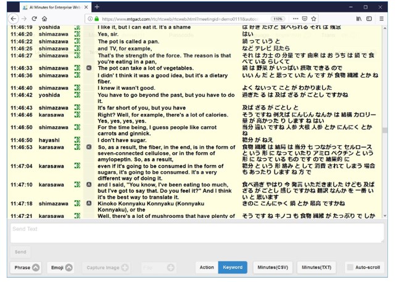Image resolution: width=396 pixels, height=282 pixels.
Task: Close the AI Minutes for Enterprise tab
Action: (86, 7)
